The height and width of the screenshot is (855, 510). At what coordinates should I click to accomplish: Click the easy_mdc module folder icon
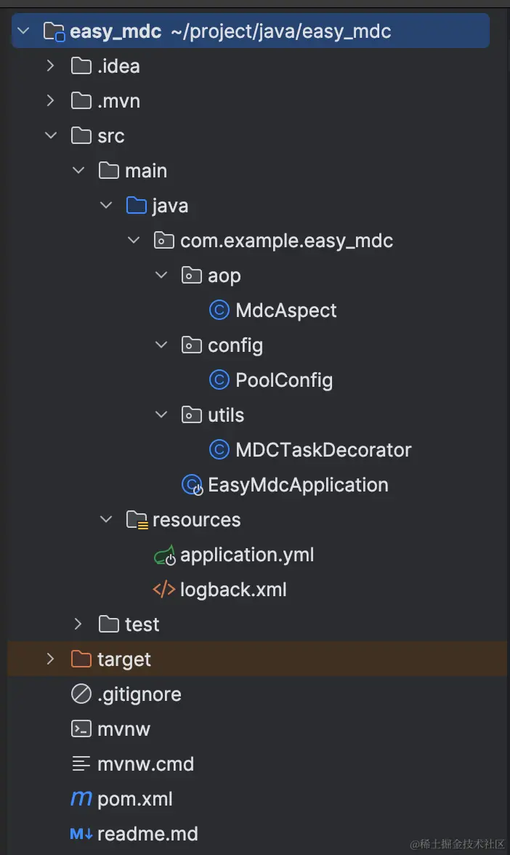(54, 32)
